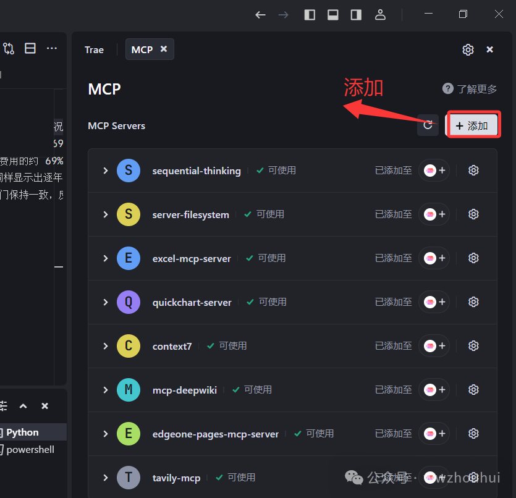Click the split editor layout icon
Screen dimensions: 516x498
click(x=30, y=48)
